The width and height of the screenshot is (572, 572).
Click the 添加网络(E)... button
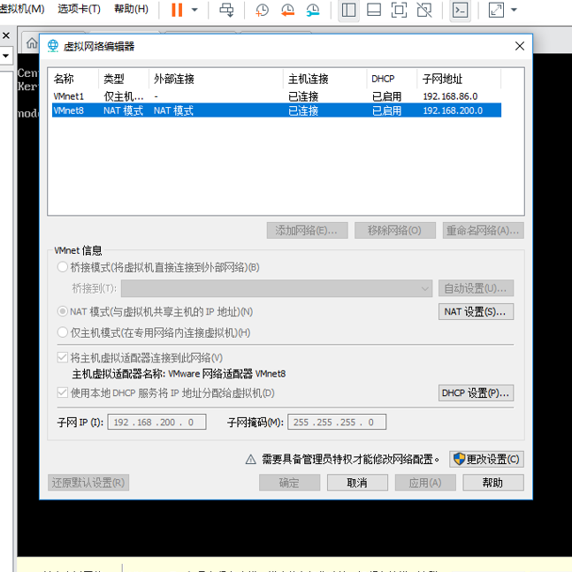click(x=307, y=231)
